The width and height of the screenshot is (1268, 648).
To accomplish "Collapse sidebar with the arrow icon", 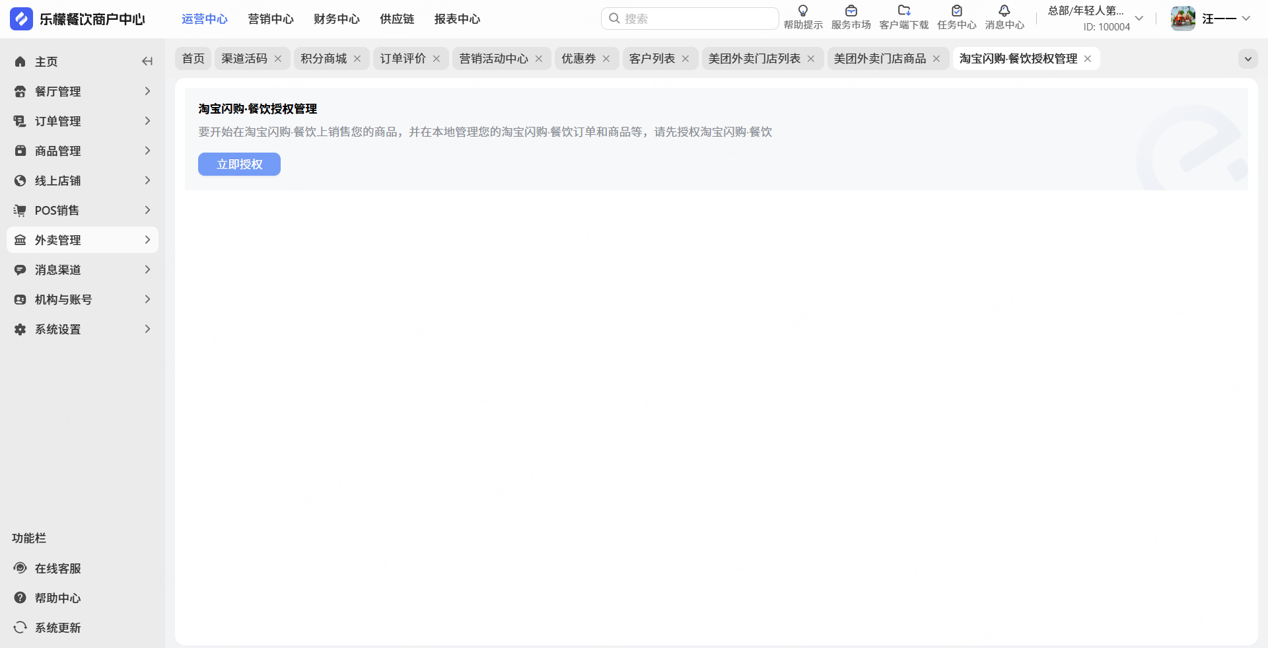I will point(147,61).
